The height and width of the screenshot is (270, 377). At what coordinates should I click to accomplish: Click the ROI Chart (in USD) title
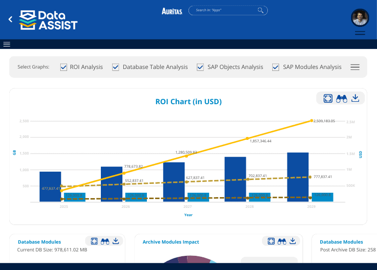pyautogui.click(x=188, y=102)
